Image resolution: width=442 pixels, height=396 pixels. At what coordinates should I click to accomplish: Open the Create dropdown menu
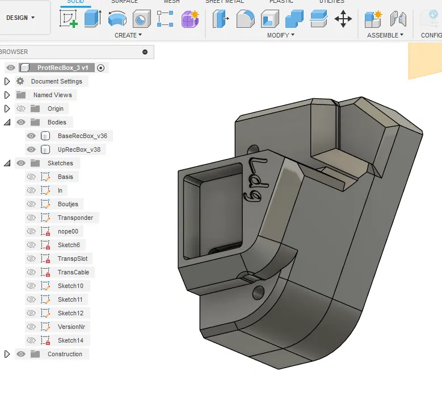click(128, 35)
